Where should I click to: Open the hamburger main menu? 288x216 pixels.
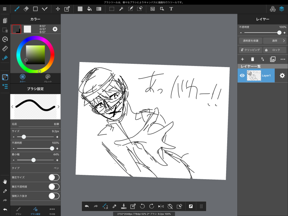[5, 9]
